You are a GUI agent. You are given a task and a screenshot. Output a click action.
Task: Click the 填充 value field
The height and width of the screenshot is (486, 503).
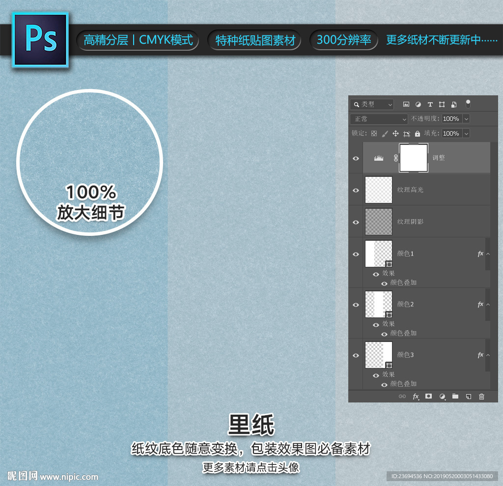pyautogui.click(x=452, y=134)
